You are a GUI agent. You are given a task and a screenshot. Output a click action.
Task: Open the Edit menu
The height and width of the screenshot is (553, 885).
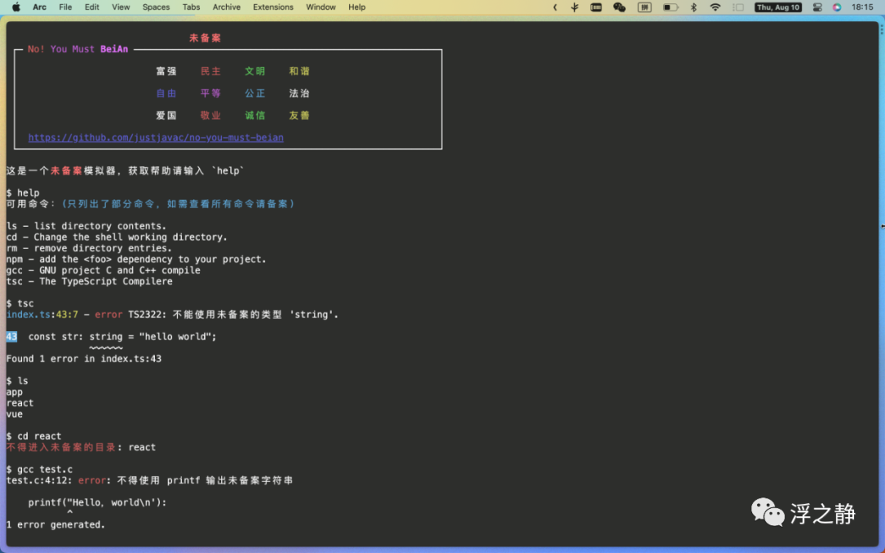92,7
